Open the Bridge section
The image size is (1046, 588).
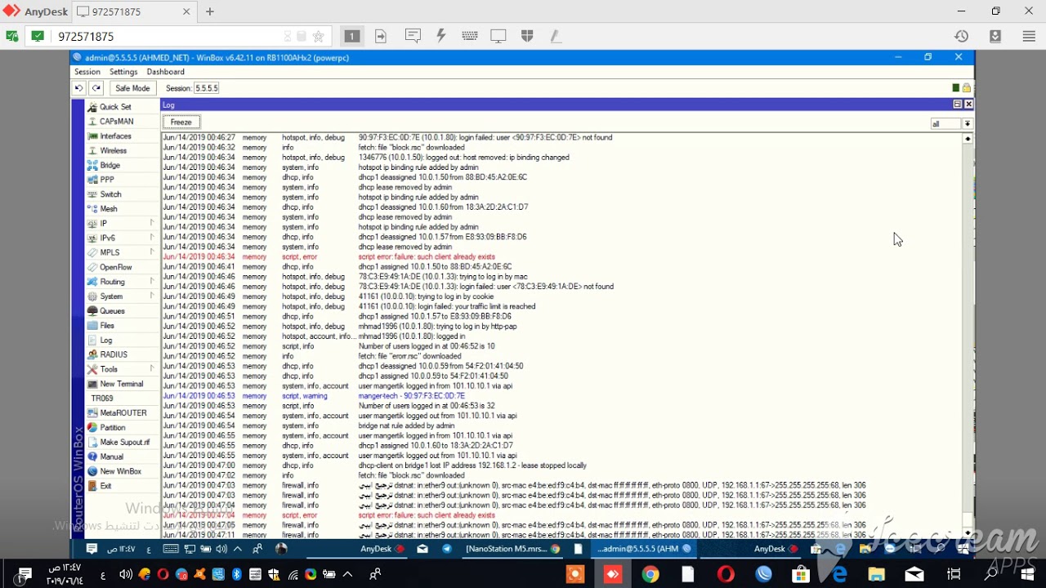point(110,166)
